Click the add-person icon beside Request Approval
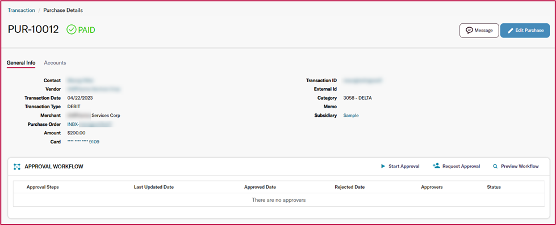The height and width of the screenshot is (225, 556). tap(436, 165)
